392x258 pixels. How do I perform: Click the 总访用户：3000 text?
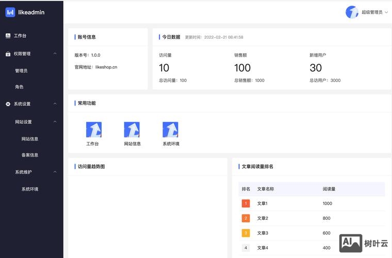click(x=325, y=80)
